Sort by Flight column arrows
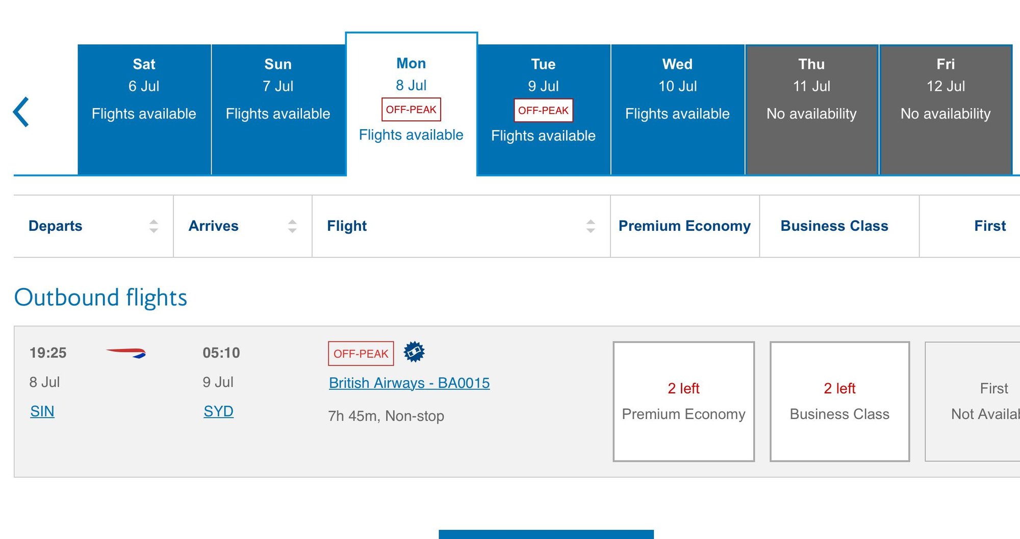The image size is (1020, 539). [591, 226]
